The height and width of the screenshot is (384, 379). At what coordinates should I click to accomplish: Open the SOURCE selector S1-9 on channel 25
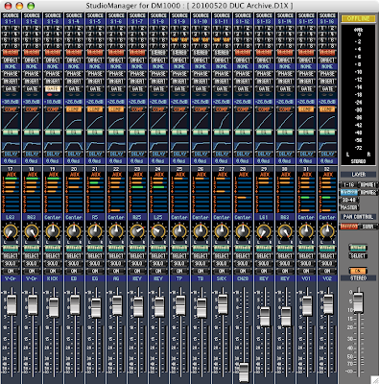[179, 21]
